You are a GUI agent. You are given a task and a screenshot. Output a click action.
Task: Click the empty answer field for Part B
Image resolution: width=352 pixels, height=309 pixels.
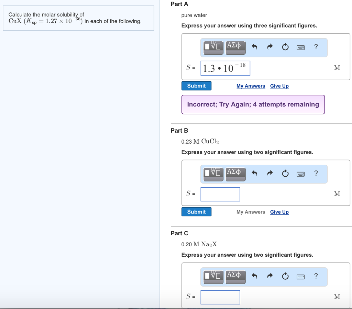pyautogui.click(x=220, y=194)
